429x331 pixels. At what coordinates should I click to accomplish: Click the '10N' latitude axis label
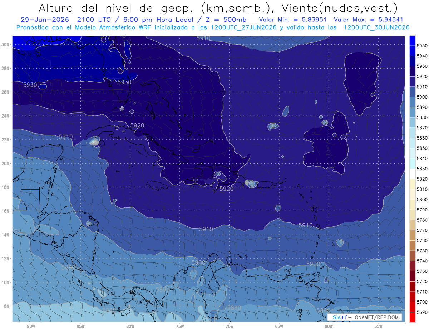[6, 282]
